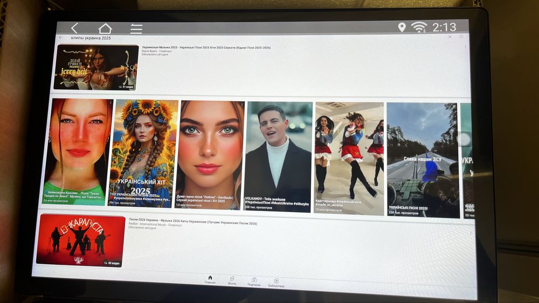Open three-dot menu on VOLKANOV Short
Viewport: 539px width, 303px height.
310,105
